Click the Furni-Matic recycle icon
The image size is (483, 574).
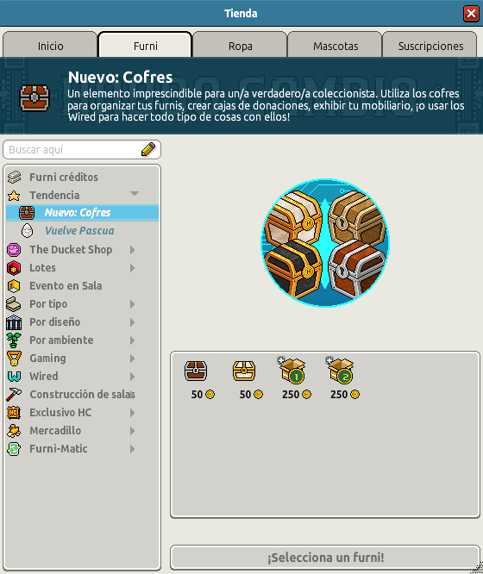[x=14, y=449]
